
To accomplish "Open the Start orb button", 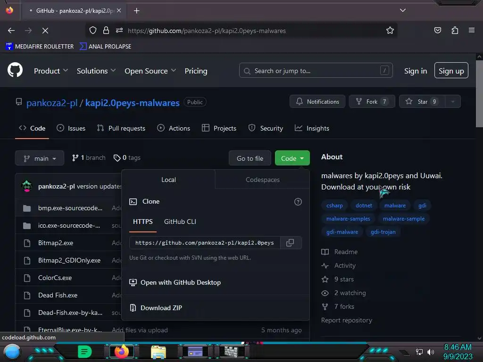I will (x=12, y=352).
